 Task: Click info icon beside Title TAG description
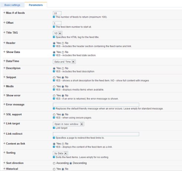click(x=54, y=37)
